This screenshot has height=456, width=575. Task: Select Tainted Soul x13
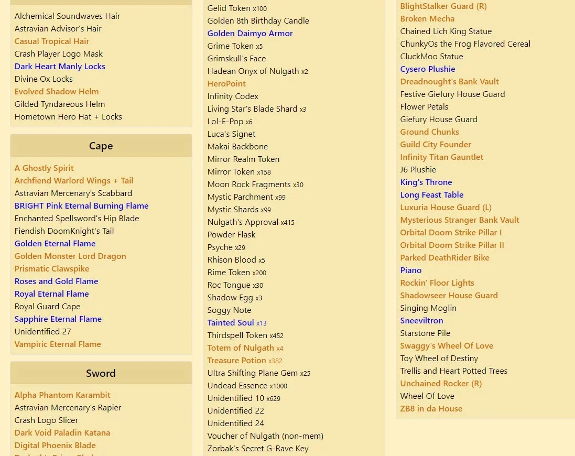(237, 322)
